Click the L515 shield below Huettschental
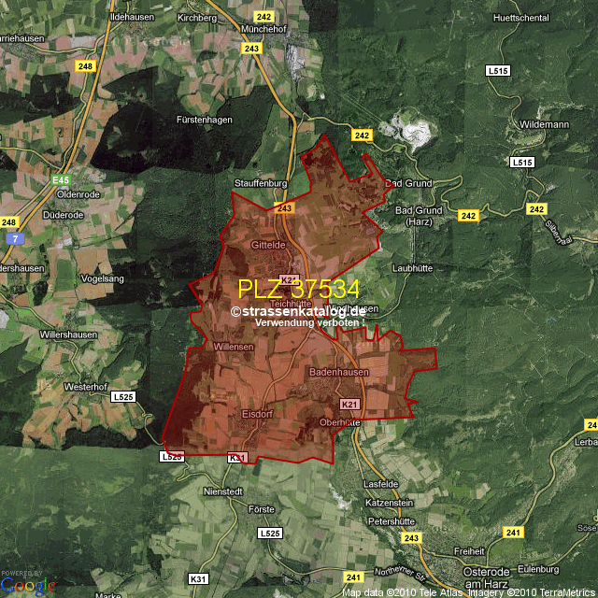The width and height of the screenshot is (598, 598). 498,70
